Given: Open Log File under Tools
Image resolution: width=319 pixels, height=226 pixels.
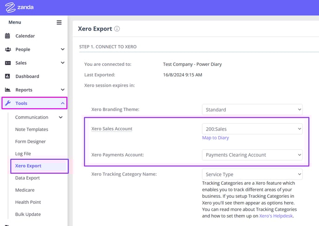Looking at the screenshot, I should pos(23,154).
